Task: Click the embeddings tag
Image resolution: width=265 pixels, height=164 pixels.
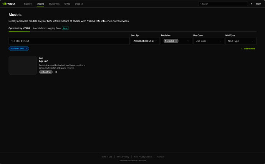Action: coord(46,72)
